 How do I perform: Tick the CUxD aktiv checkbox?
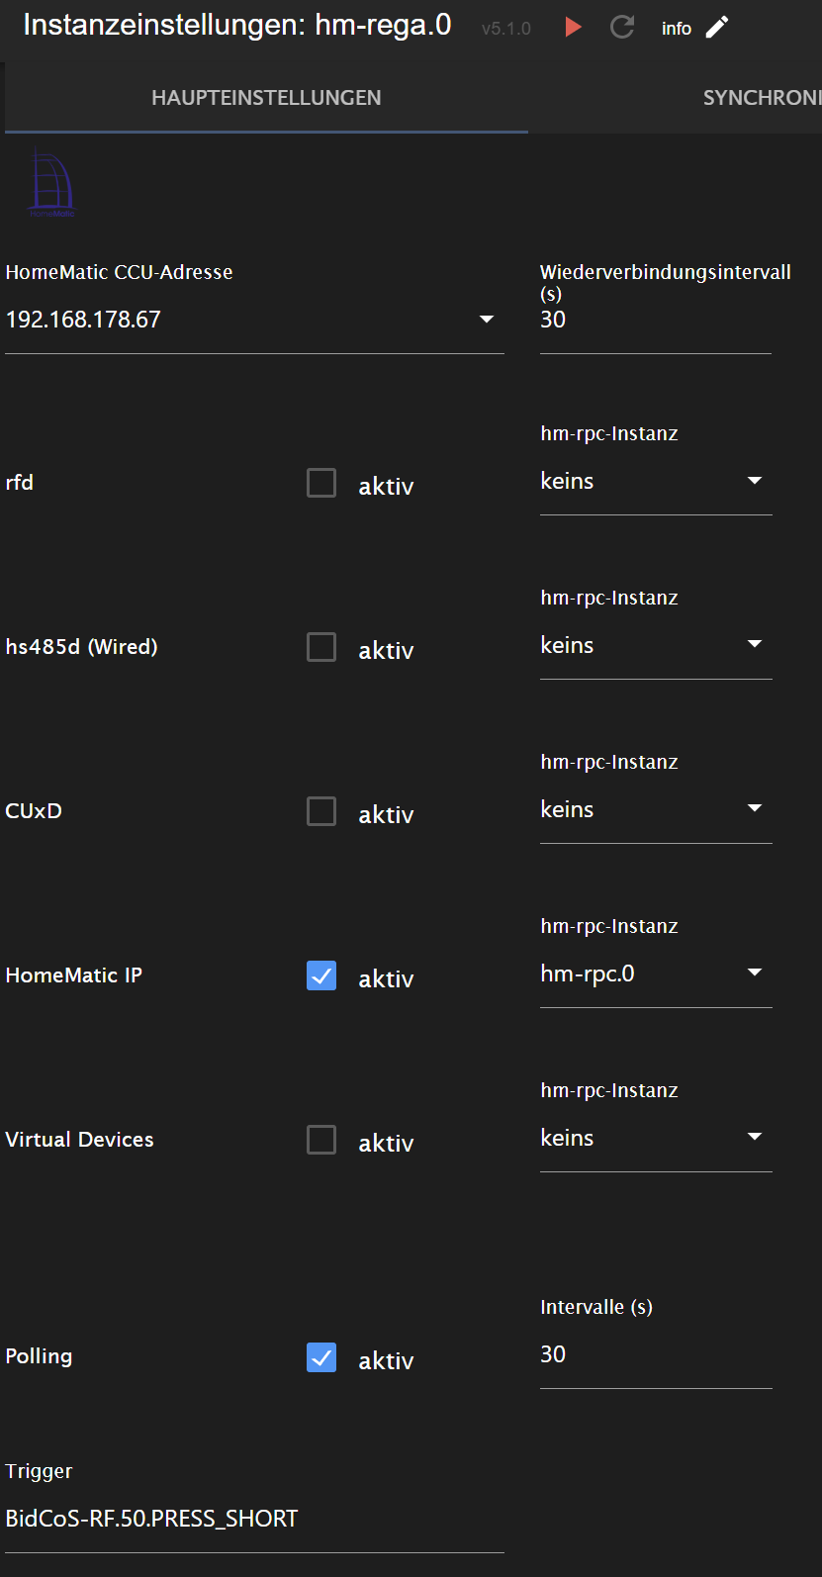(x=321, y=811)
